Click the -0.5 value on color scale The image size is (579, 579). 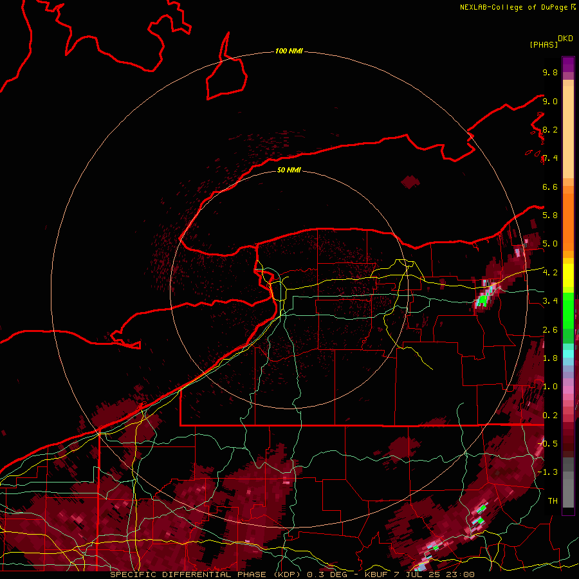(x=548, y=443)
